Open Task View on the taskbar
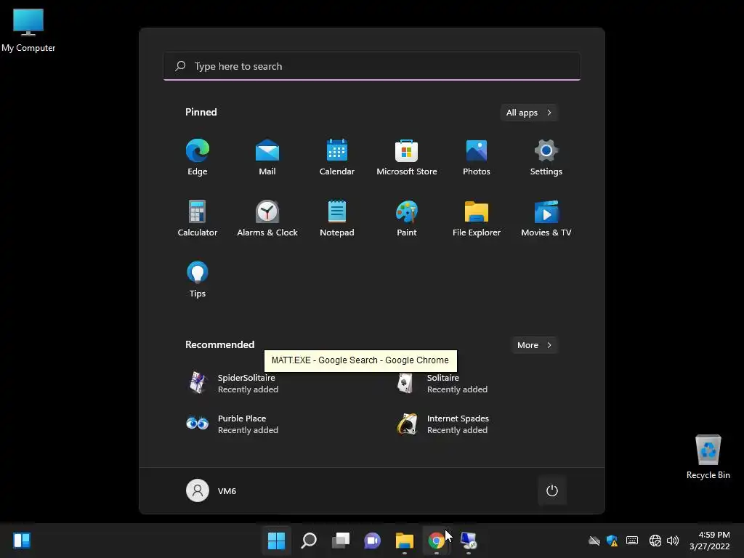The width and height of the screenshot is (744, 558). coord(340,540)
